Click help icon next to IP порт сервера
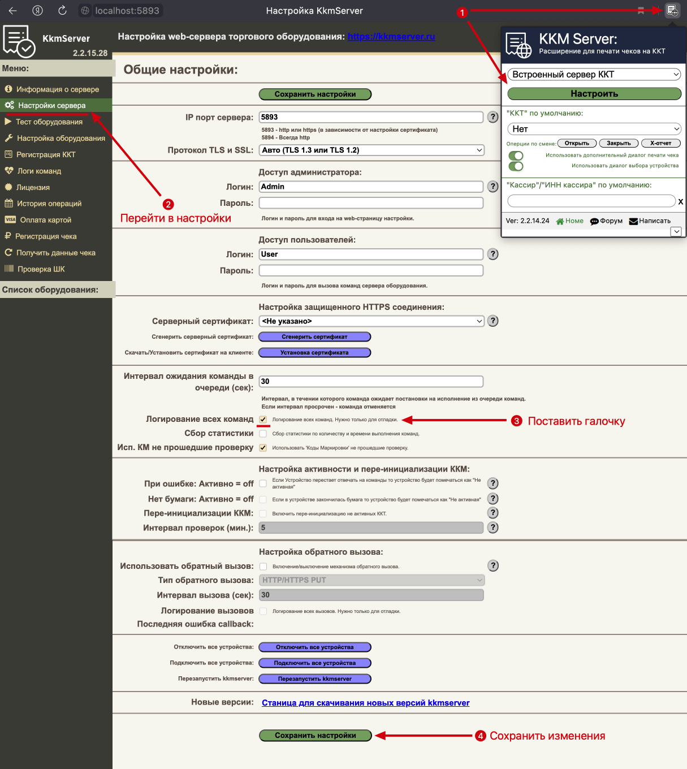 click(x=493, y=117)
